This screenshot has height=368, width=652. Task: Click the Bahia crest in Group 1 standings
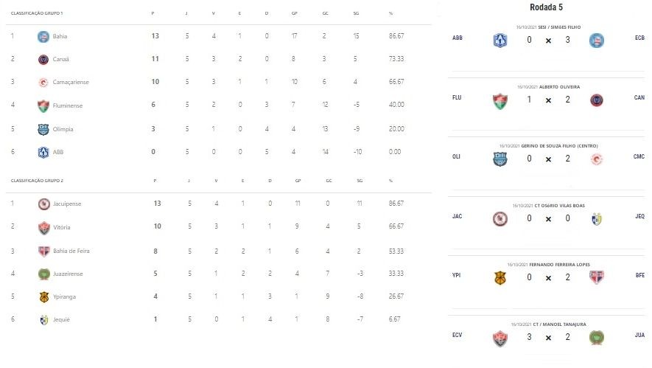[x=43, y=37]
